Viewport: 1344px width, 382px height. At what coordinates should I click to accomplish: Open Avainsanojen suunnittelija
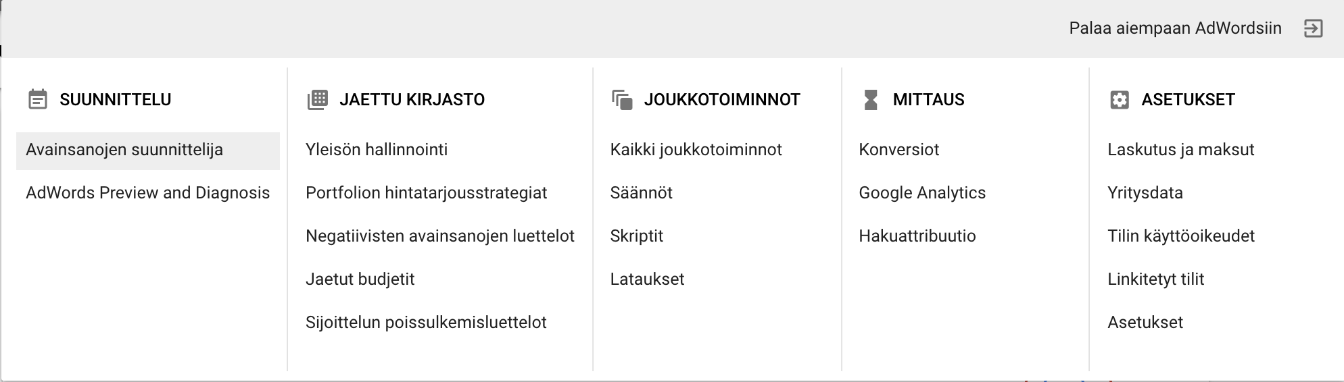(148, 151)
